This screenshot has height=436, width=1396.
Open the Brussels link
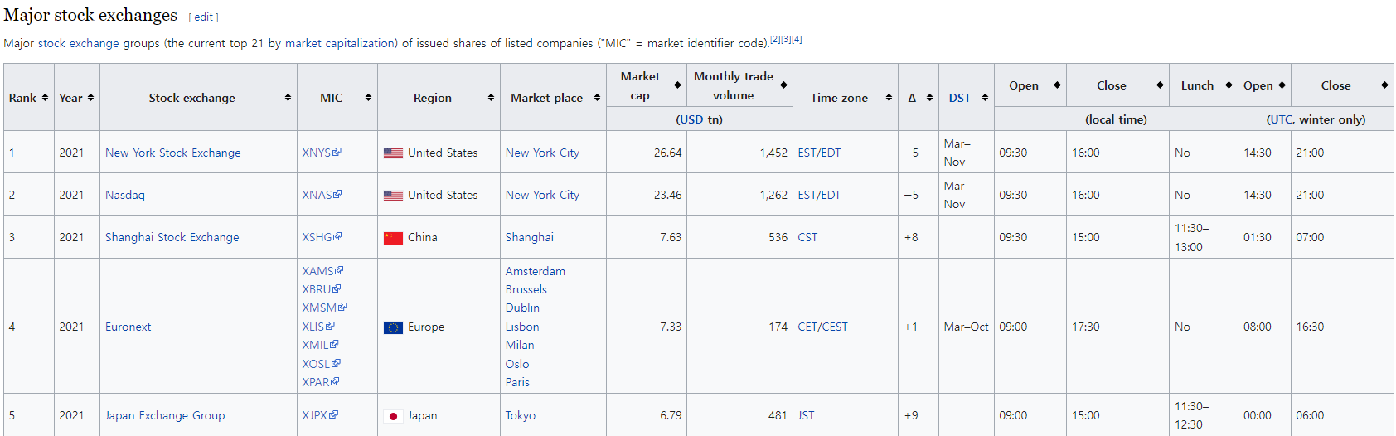[x=526, y=289]
